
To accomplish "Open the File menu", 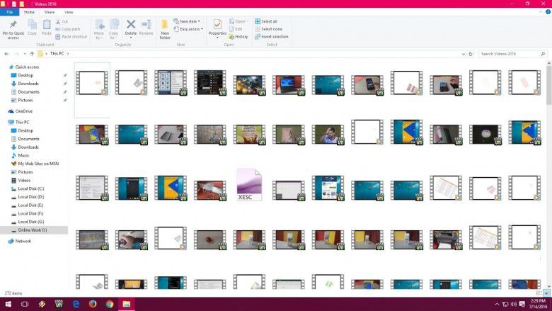I will click(x=10, y=12).
